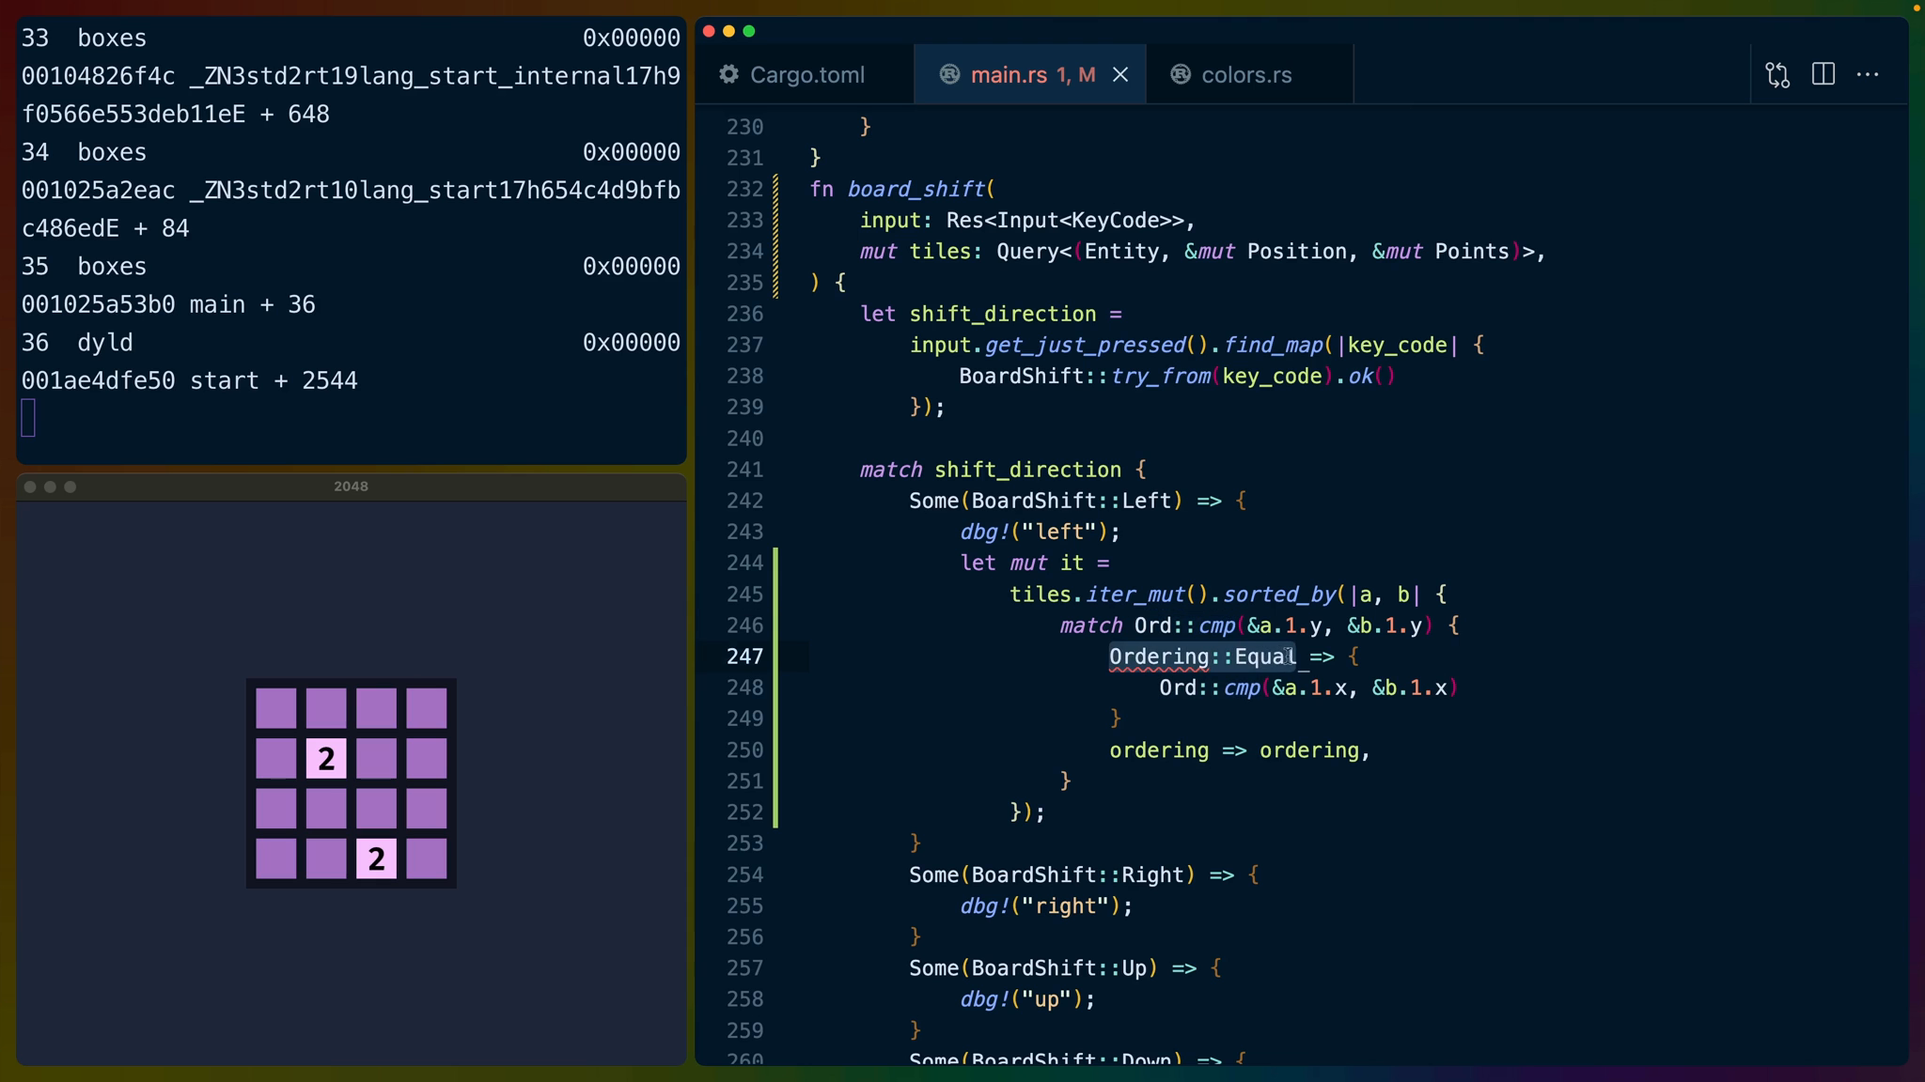
Task: Click the 2 tile in second board row
Action: click(326, 759)
